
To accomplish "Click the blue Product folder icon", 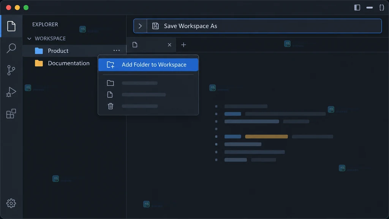I will (x=39, y=51).
